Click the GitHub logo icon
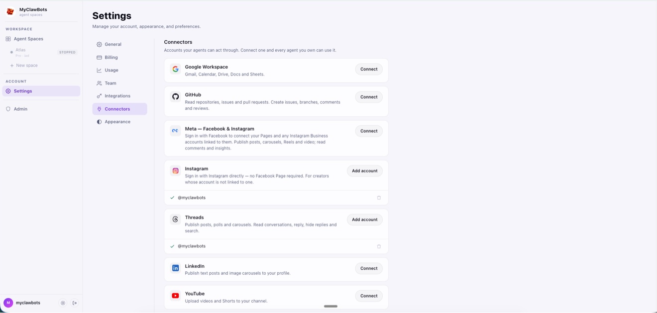Image resolution: width=657 pixels, height=313 pixels. 175,97
